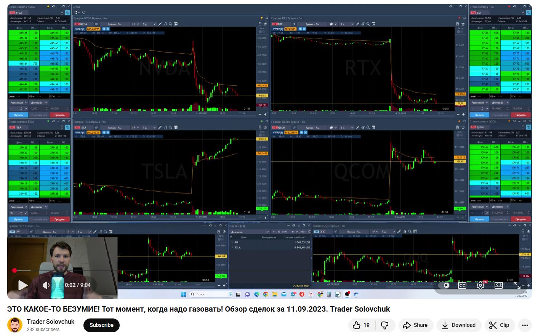Image resolution: width=538 pixels, height=336 pixels.
Task: Select the NVDA ticker tab on the NVDA chart
Action: click(x=83, y=24)
